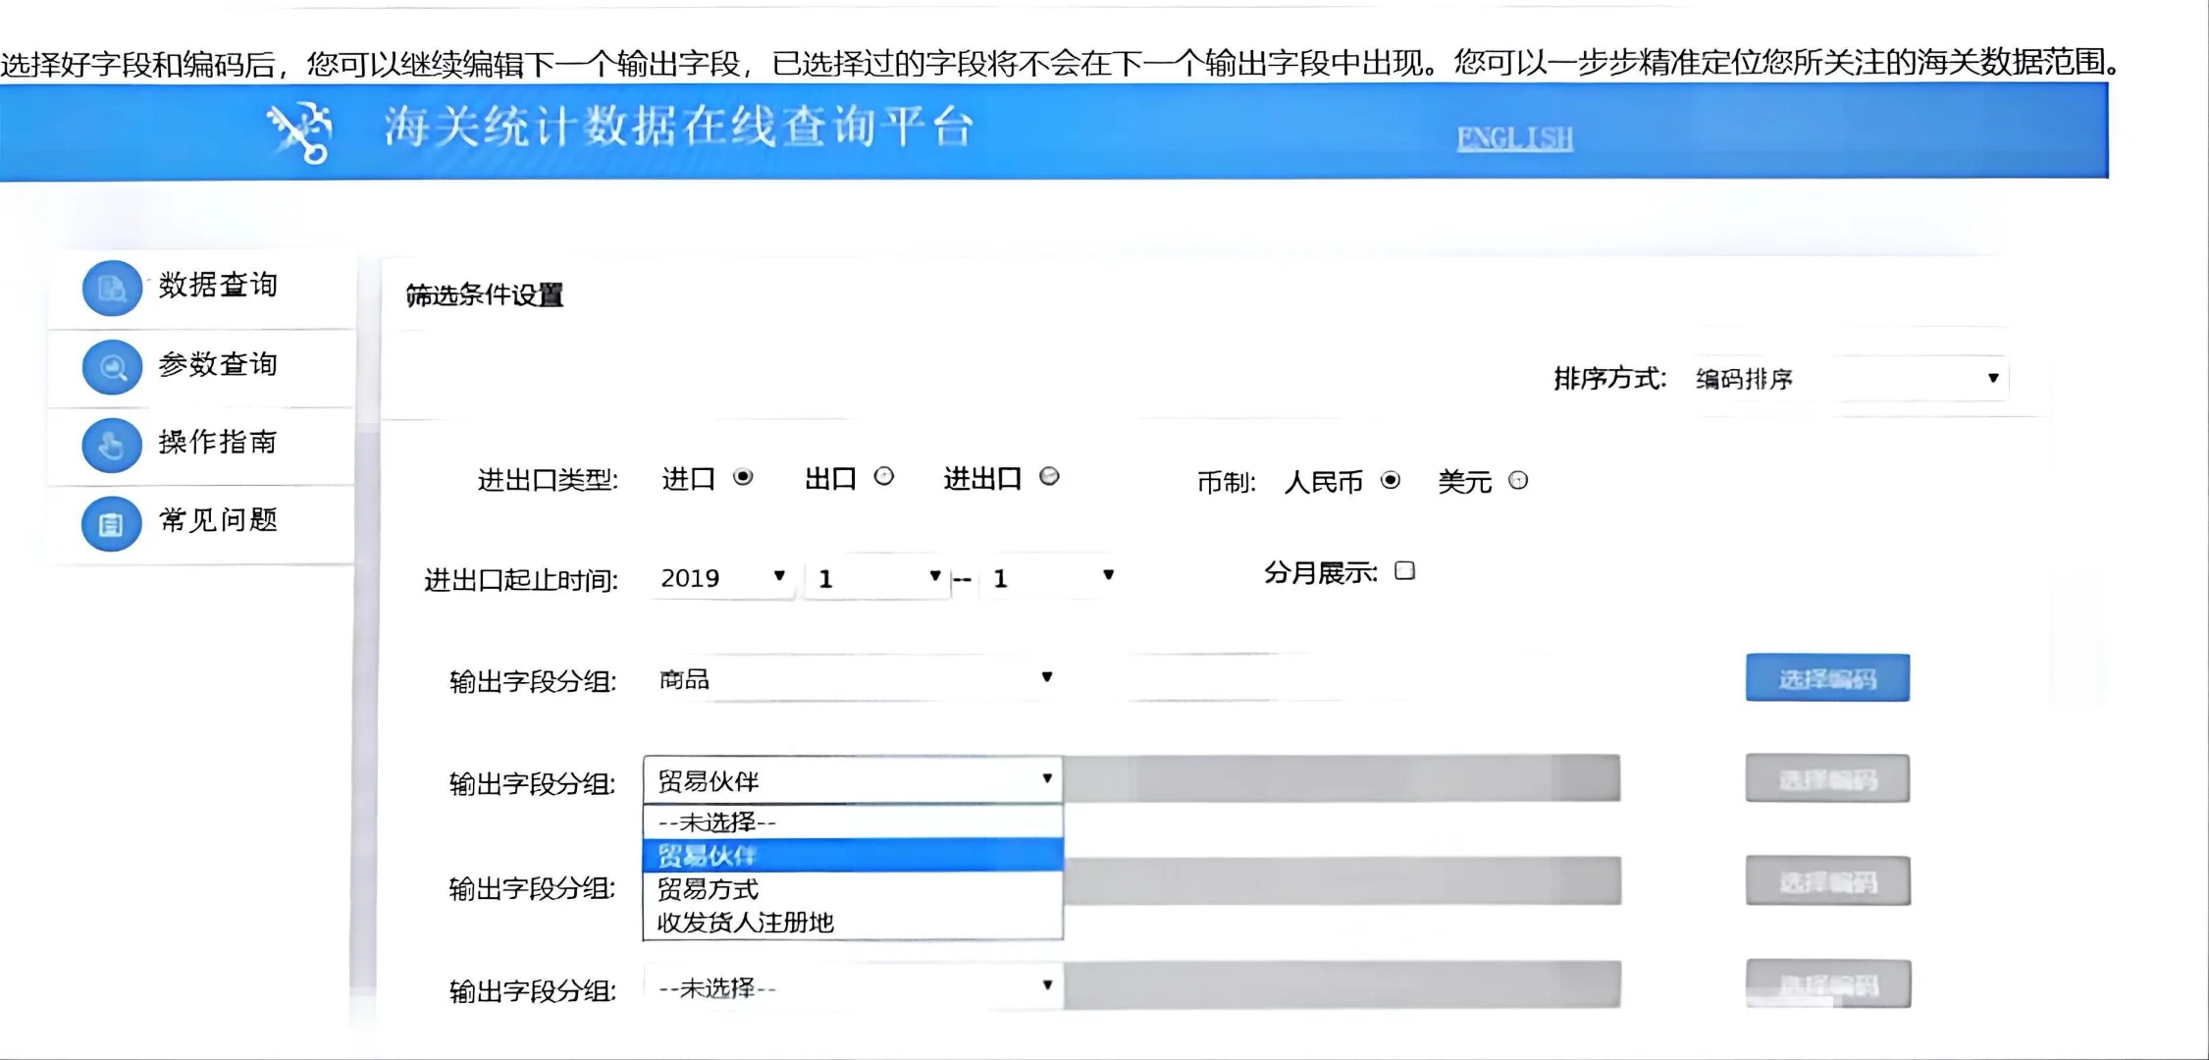Click the 操作指南 circular sidebar icon
This screenshot has width=2209, height=1060.
pyautogui.click(x=111, y=445)
